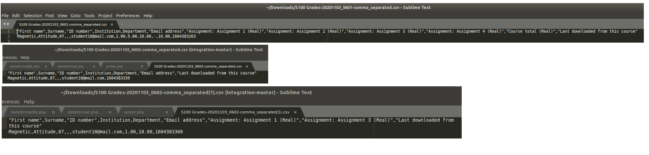649x155 pixels.
Task: Close dataformatlib.php tab in middle window
Action: point(46,66)
